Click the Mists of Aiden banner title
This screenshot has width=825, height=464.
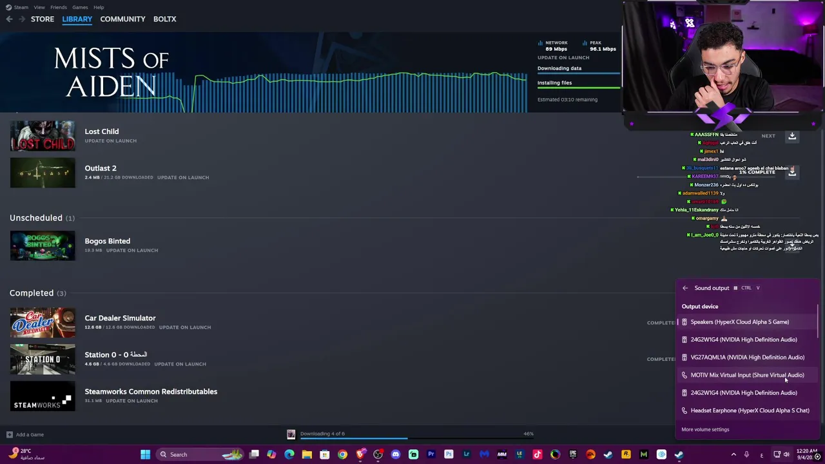[111, 72]
